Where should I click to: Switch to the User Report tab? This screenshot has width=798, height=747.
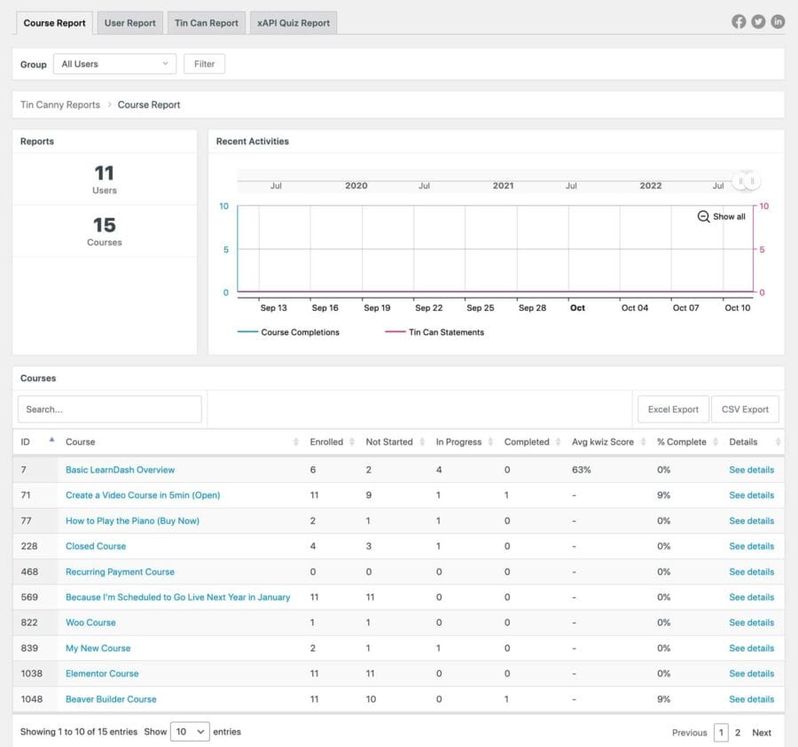pos(129,22)
